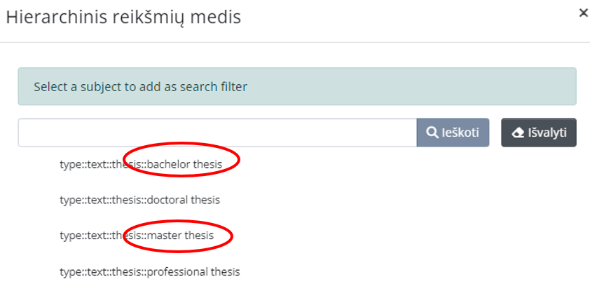Click the "type::text" prefix of doctoral entry
This screenshot has width=590, height=284.
(x=79, y=200)
